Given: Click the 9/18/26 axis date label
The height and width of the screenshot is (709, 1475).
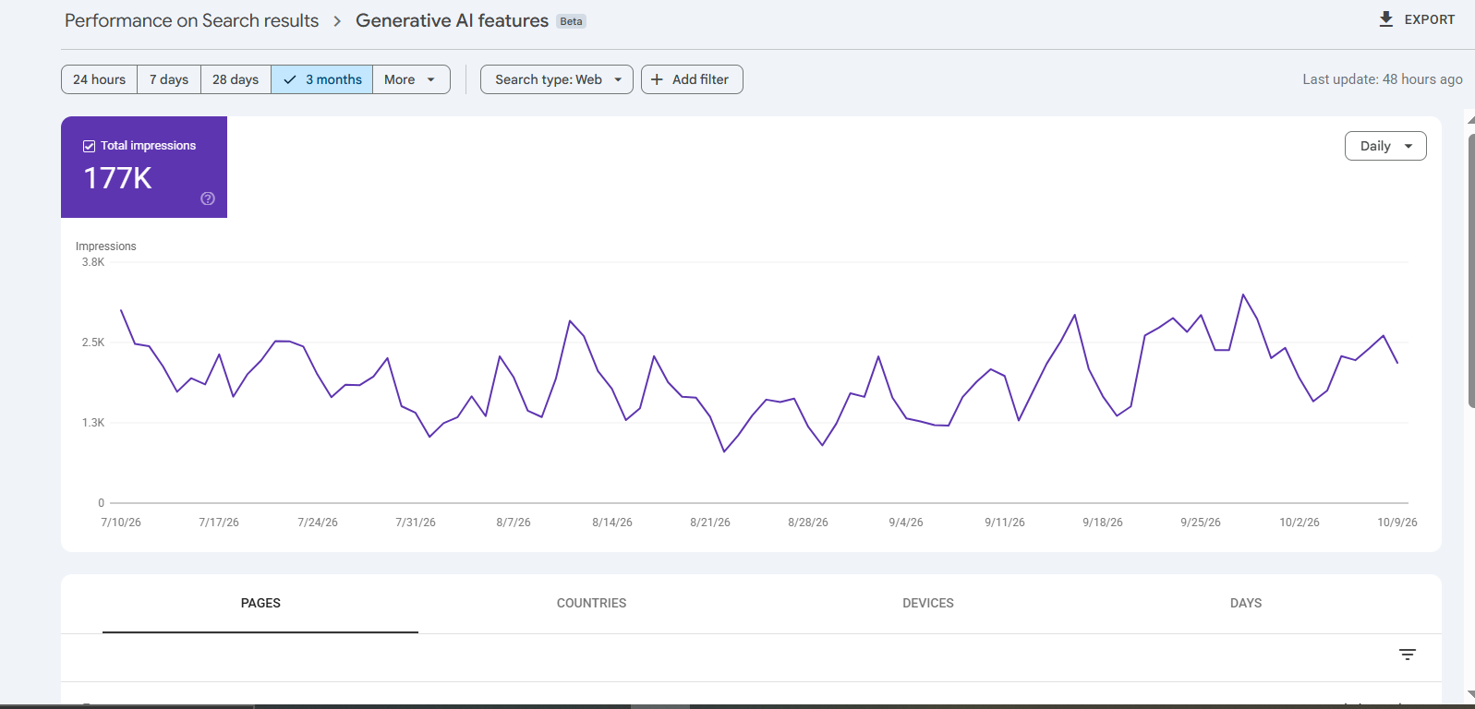Looking at the screenshot, I should [1103, 523].
